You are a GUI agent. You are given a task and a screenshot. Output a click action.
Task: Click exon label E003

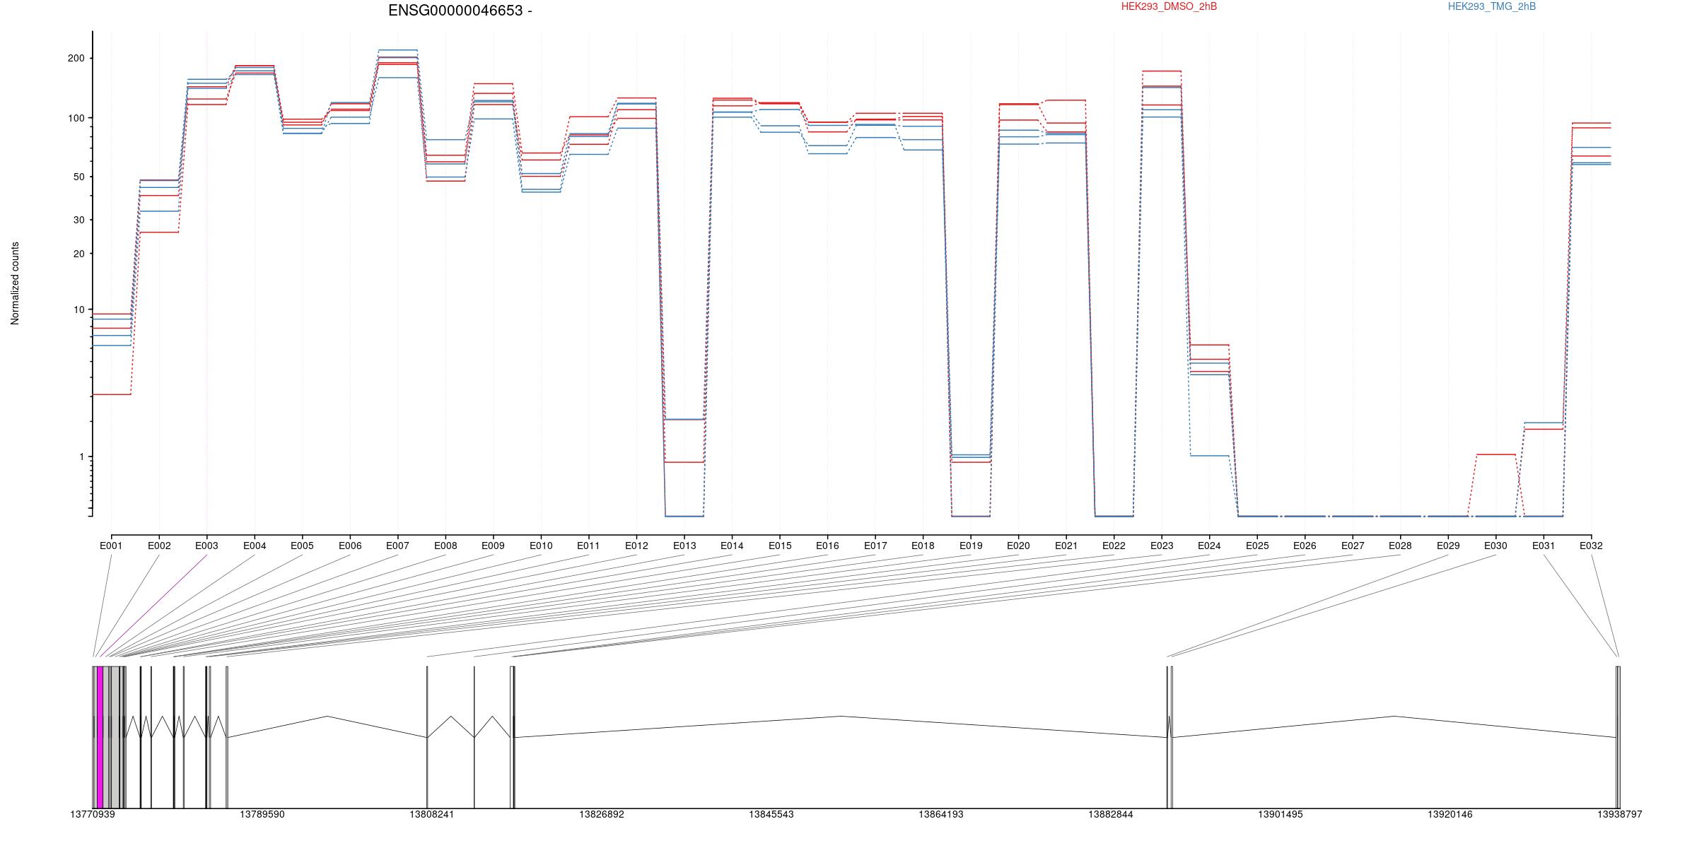tap(206, 546)
